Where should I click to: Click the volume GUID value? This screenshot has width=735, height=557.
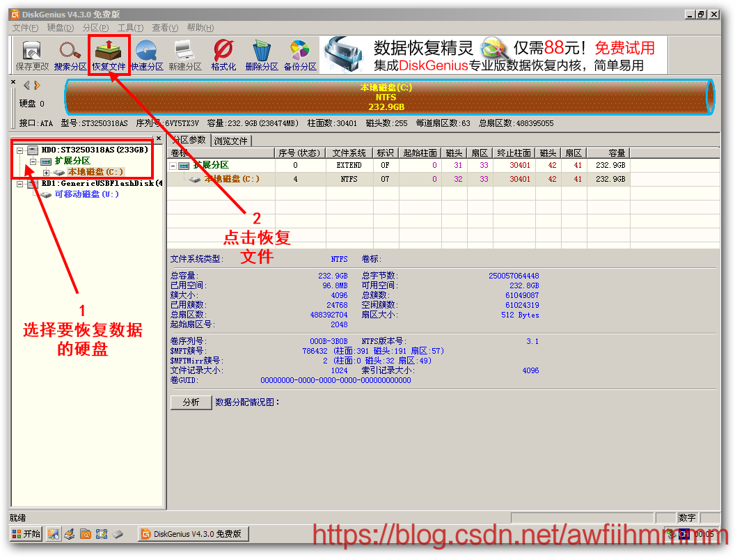click(x=335, y=380)
